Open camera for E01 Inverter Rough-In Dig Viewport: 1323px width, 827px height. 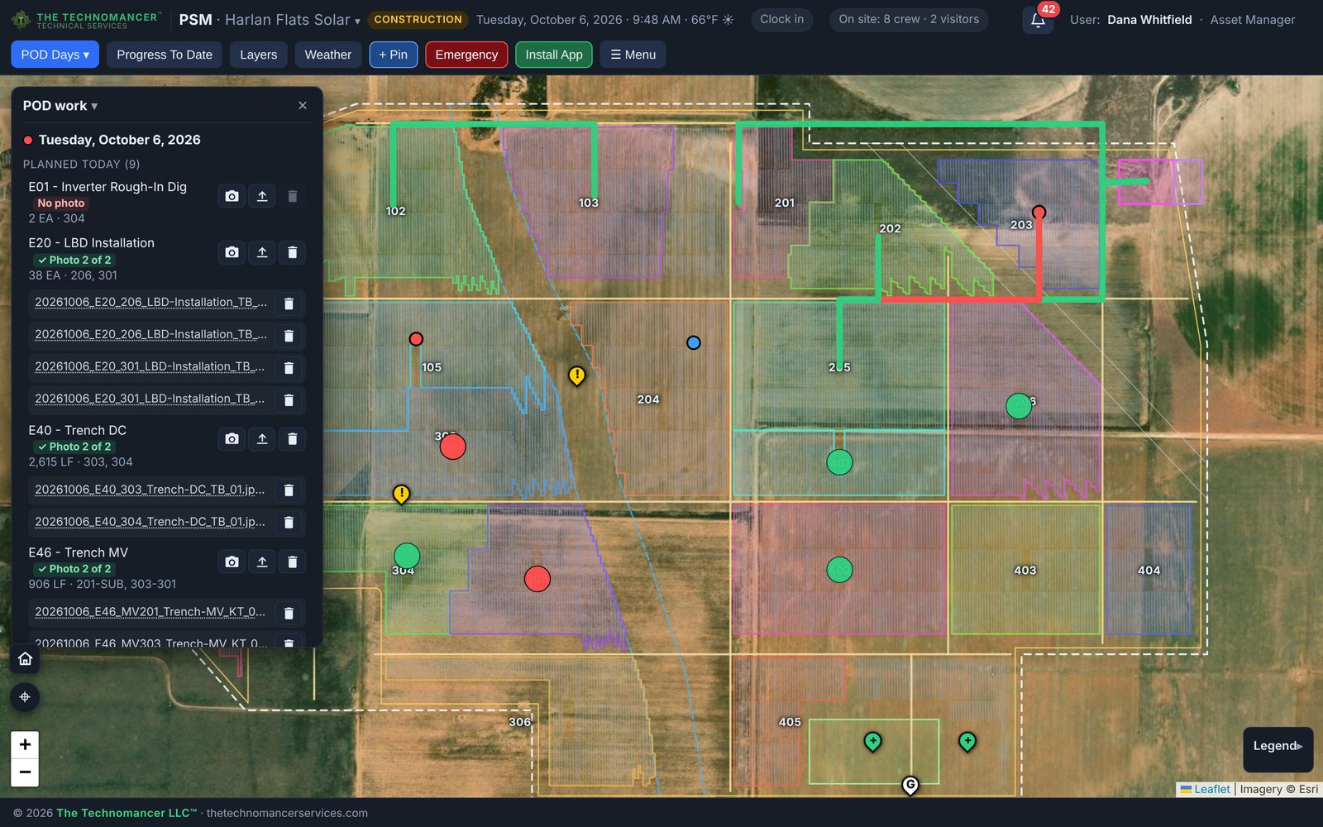[x=232, y=196]
